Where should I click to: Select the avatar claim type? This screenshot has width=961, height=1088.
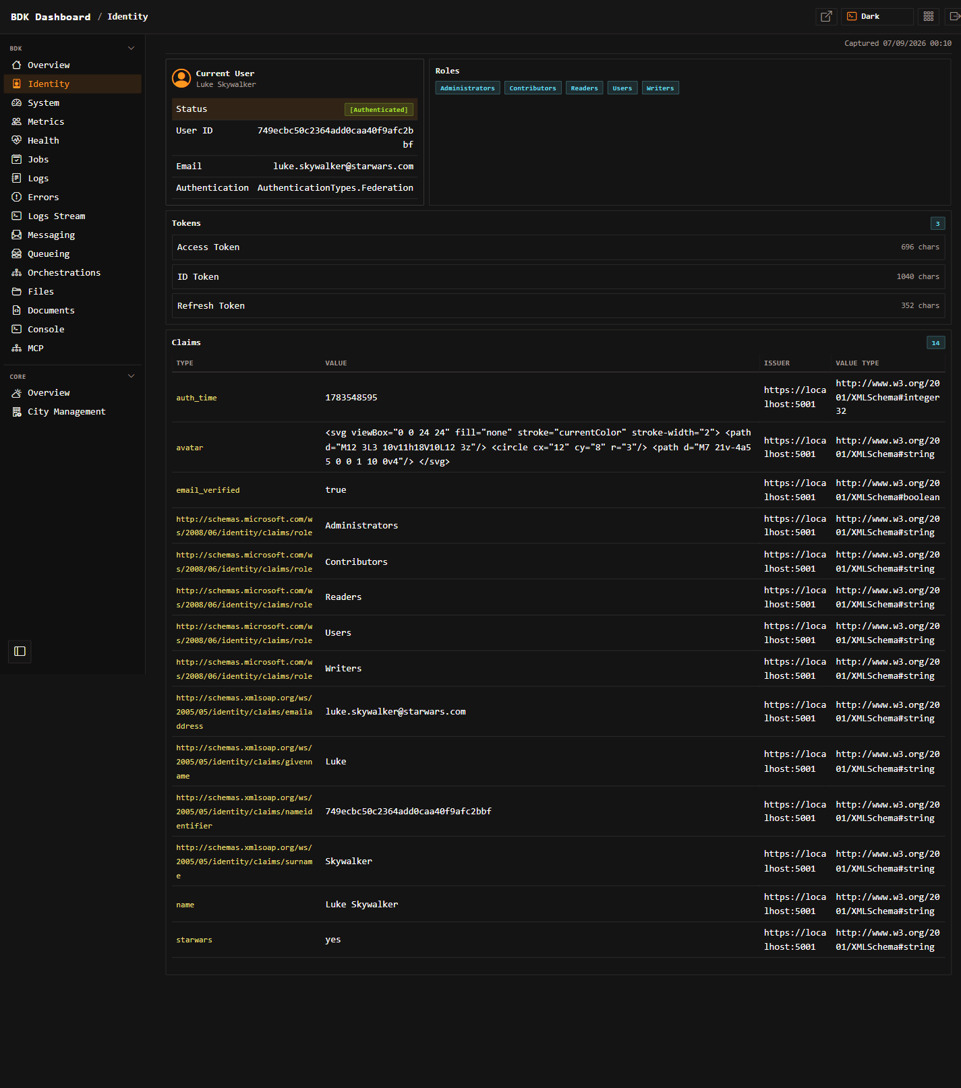[190, 448]
